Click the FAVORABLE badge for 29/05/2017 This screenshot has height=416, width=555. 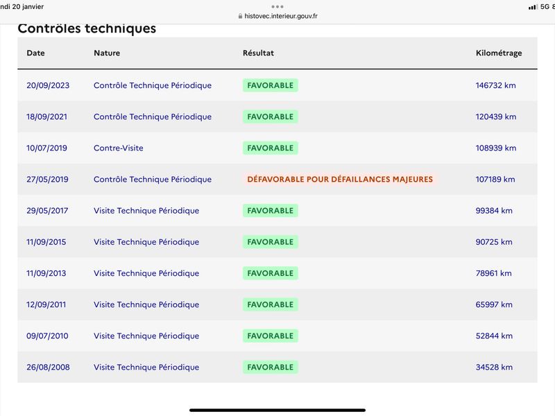(271, 211)
